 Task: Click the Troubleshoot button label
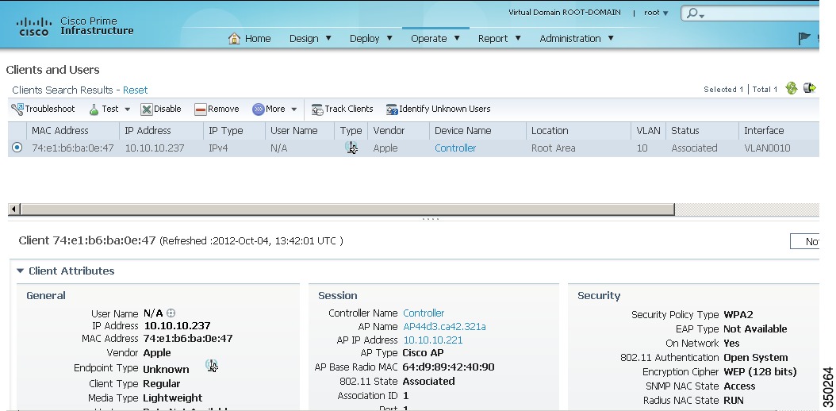pos(50,109)
